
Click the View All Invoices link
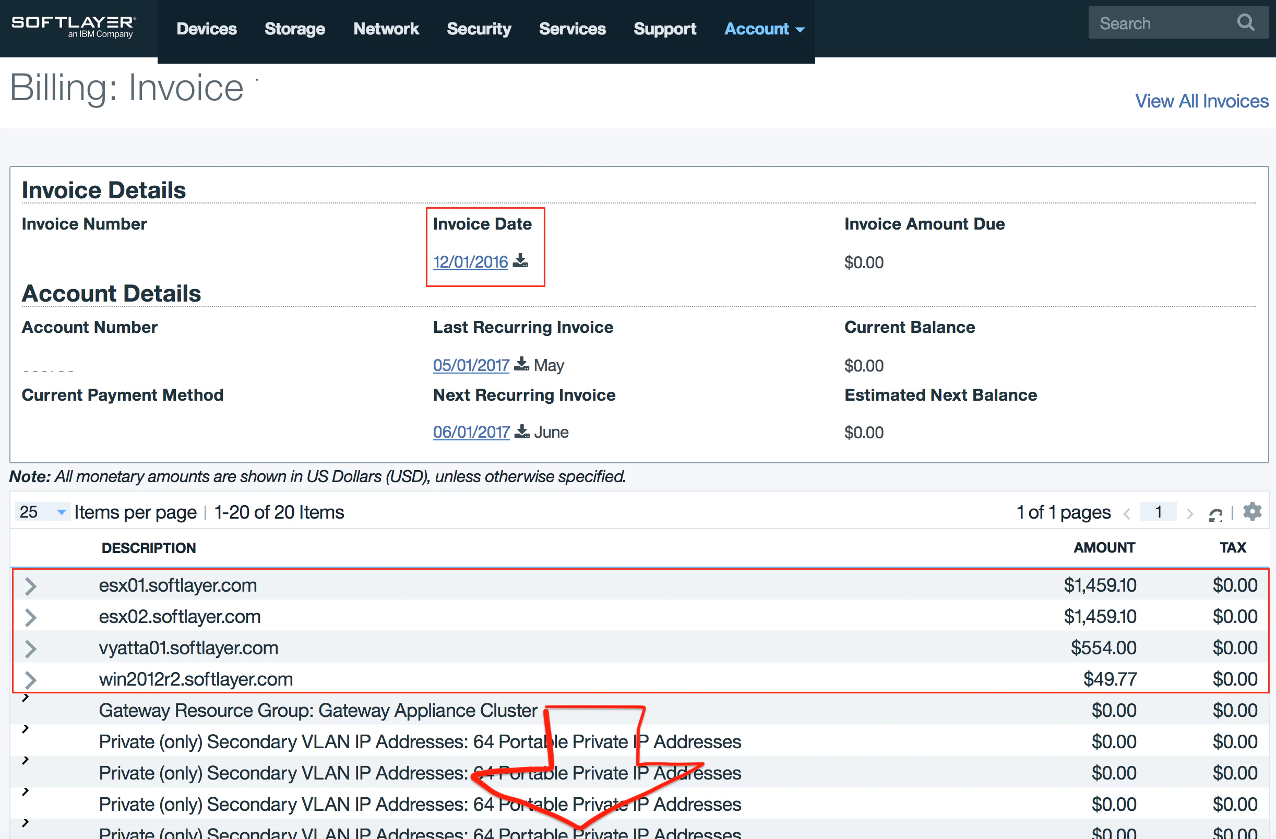point(1201,101)
